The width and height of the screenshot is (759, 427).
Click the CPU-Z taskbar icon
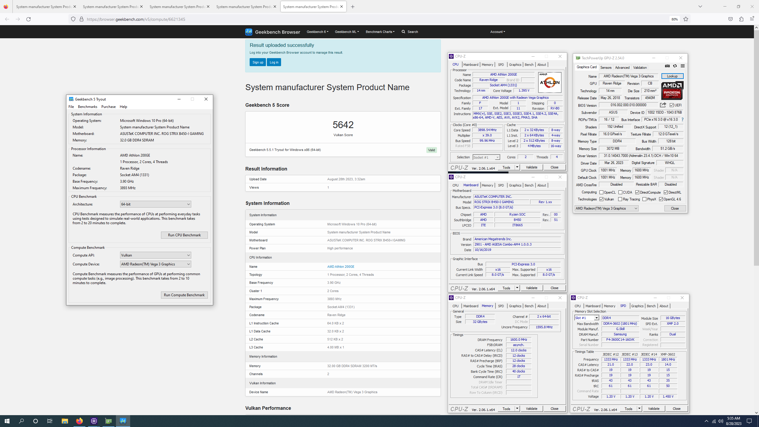coord(94,421)
